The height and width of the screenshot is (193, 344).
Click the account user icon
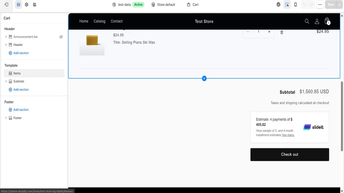pos(317,21)
